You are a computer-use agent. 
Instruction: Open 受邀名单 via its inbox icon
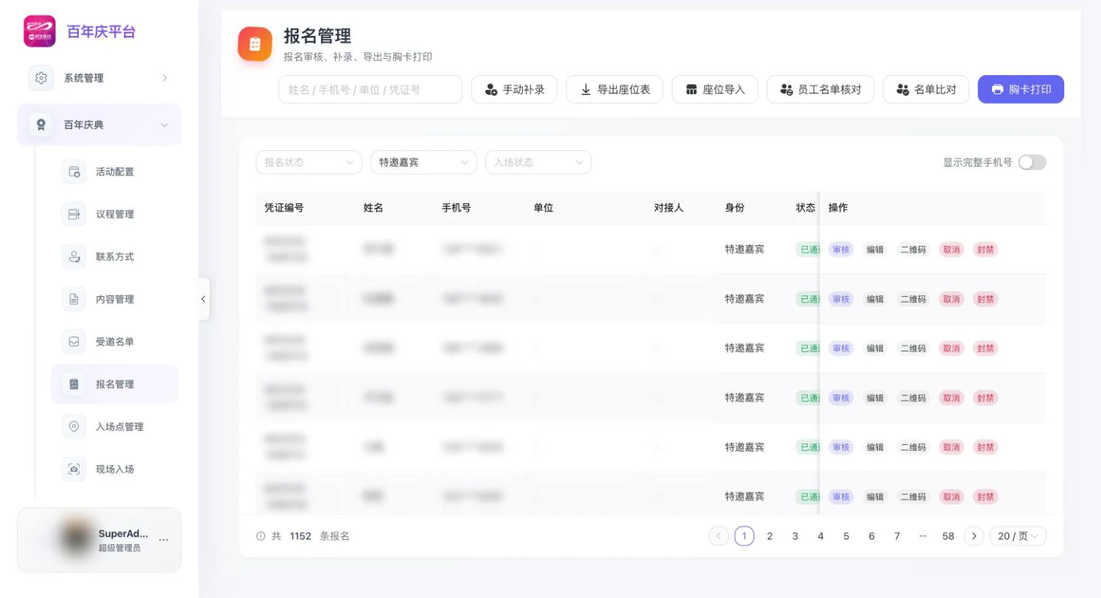pos(74,342)
